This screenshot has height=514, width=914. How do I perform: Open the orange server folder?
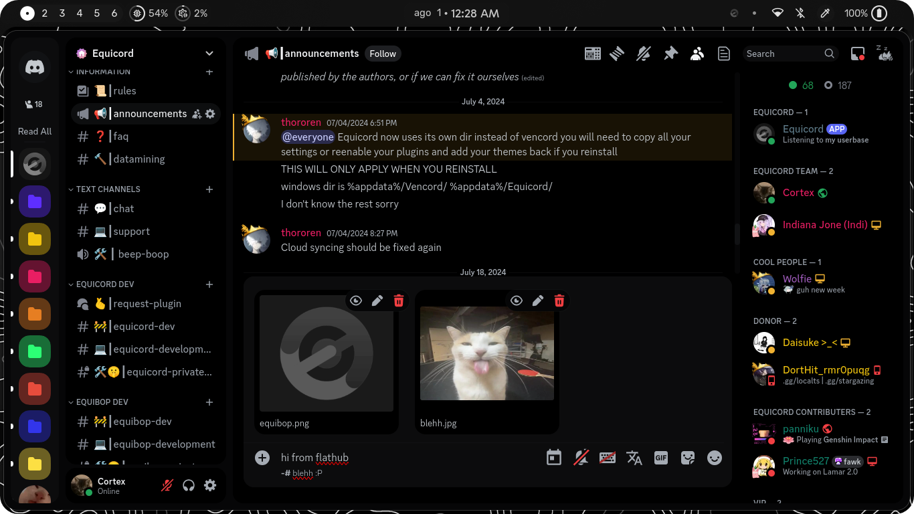35,314
